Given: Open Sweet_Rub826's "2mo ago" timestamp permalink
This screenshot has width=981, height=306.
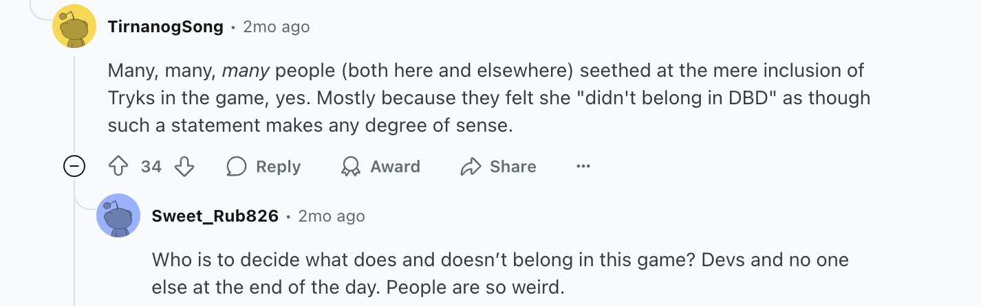Looking at the screenshot, I should point(331,216).
